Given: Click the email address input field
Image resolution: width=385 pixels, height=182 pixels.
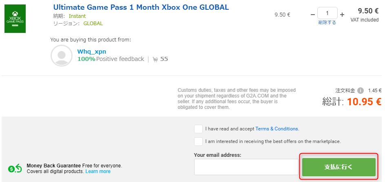Looking at the screenshot, I should click(x=246, y=167).
